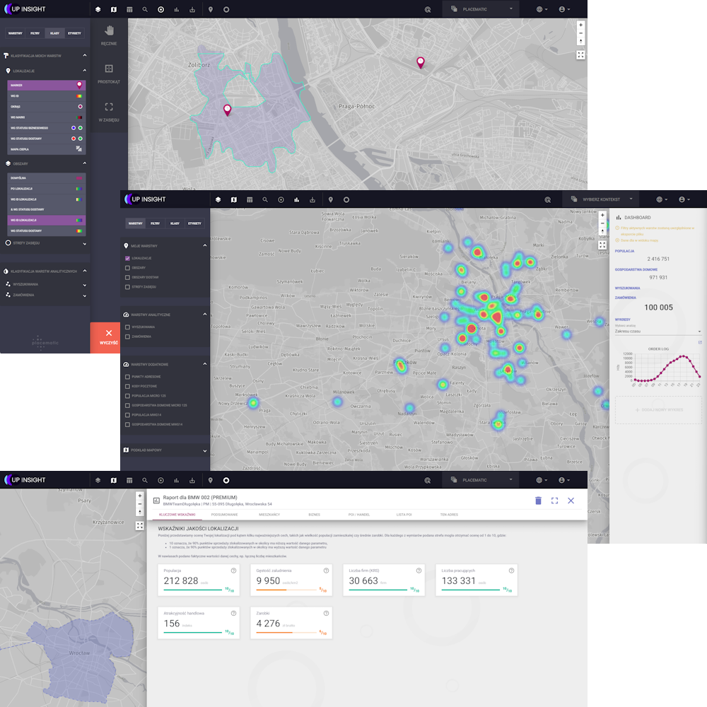Delete the BMW 002 report via trash icon
This screenshot has height=707, width=707.
537,500
